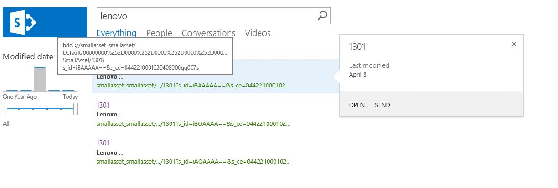The height and width of the screenshot is (188, 558).
Task: Click into the lenovo search box
Action: tap(214, 16)
